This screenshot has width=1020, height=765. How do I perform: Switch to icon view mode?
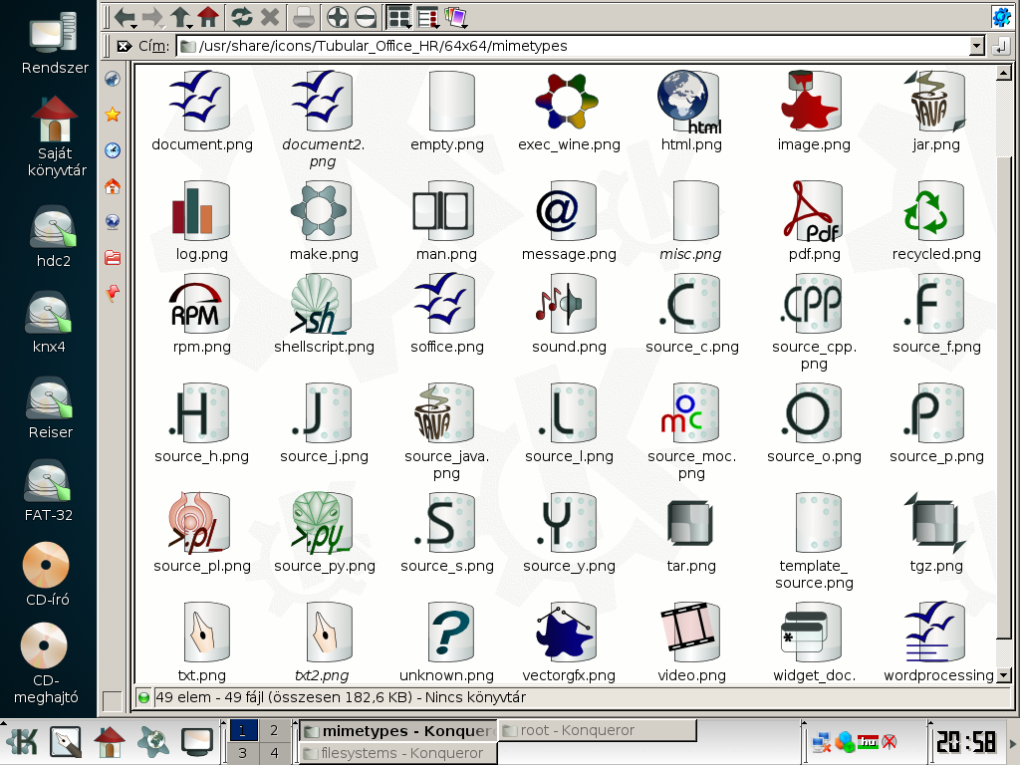[x=398, y=17]
